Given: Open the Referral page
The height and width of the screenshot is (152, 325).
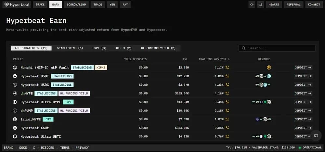Looking at the screenshot, I should point(294,5).
